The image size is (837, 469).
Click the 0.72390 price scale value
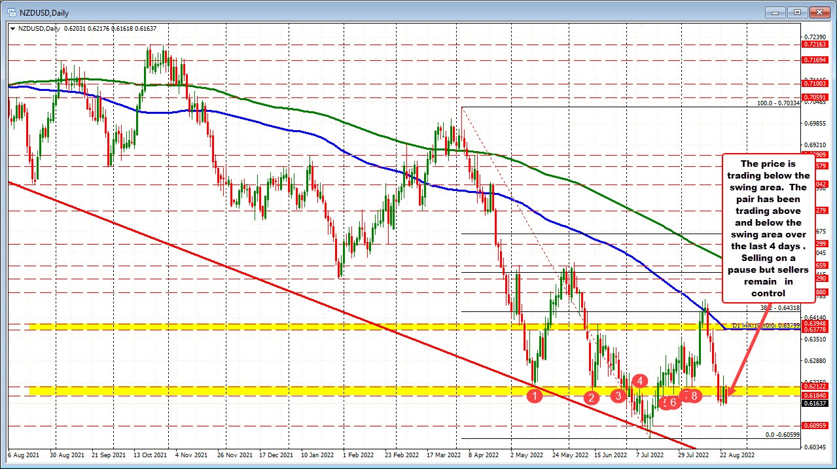tap(817, 37)
